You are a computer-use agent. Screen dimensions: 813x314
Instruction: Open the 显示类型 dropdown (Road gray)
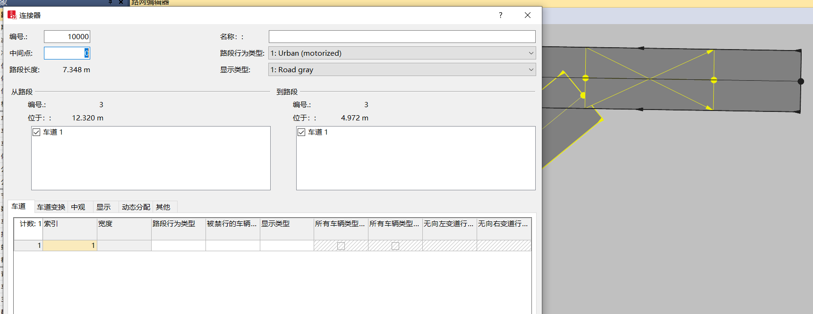point(402,69)
